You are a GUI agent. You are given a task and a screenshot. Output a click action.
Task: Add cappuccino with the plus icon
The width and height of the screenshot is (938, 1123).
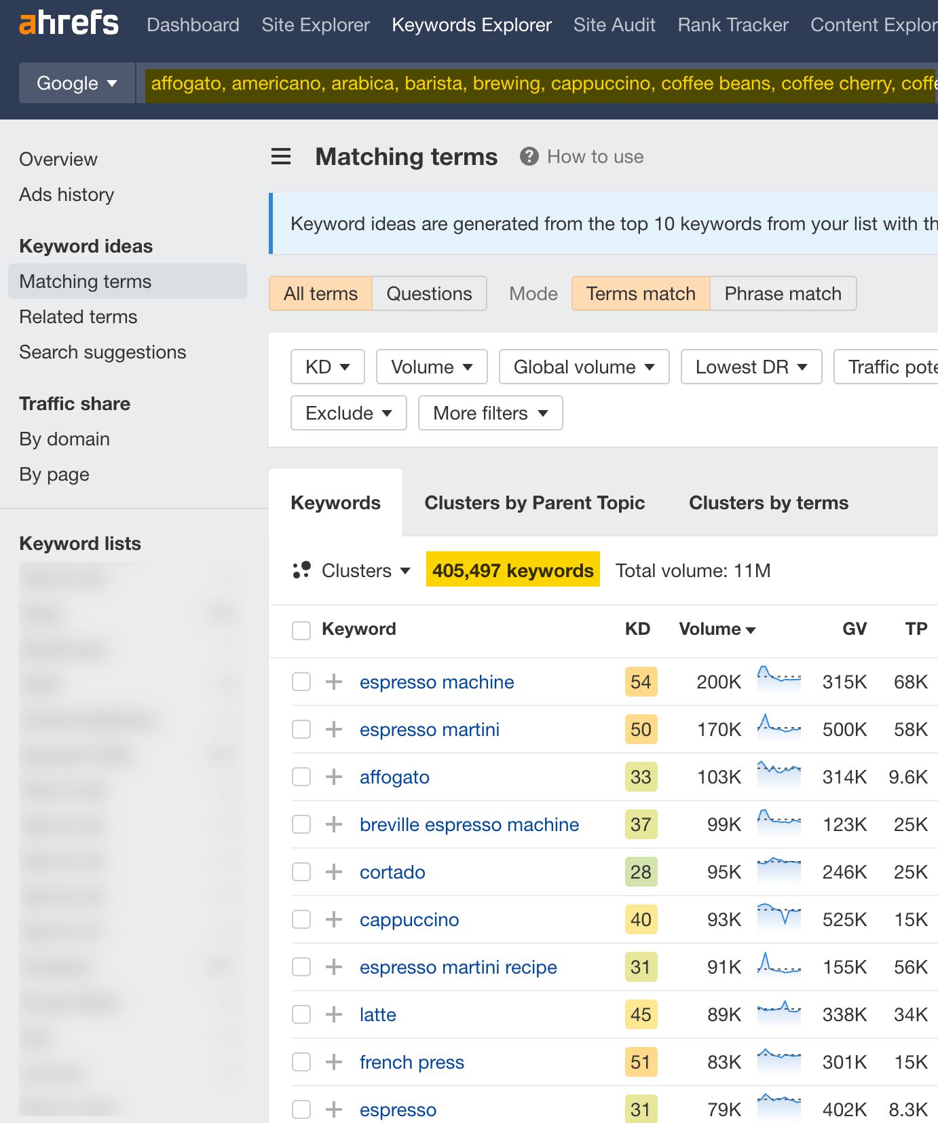(334, 919)
